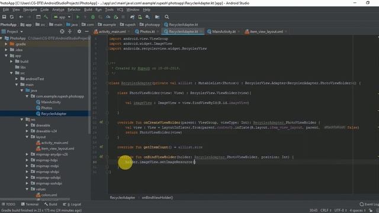Screen dimensions: 379x213
Task: Click the Stop icon in toolbar
Action: point(123,17)
